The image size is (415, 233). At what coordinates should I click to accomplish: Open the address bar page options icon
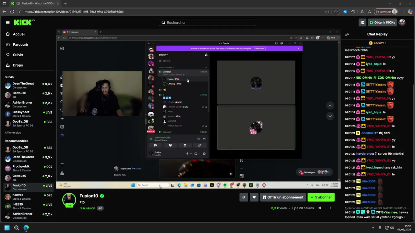click(x=327, y=12)
